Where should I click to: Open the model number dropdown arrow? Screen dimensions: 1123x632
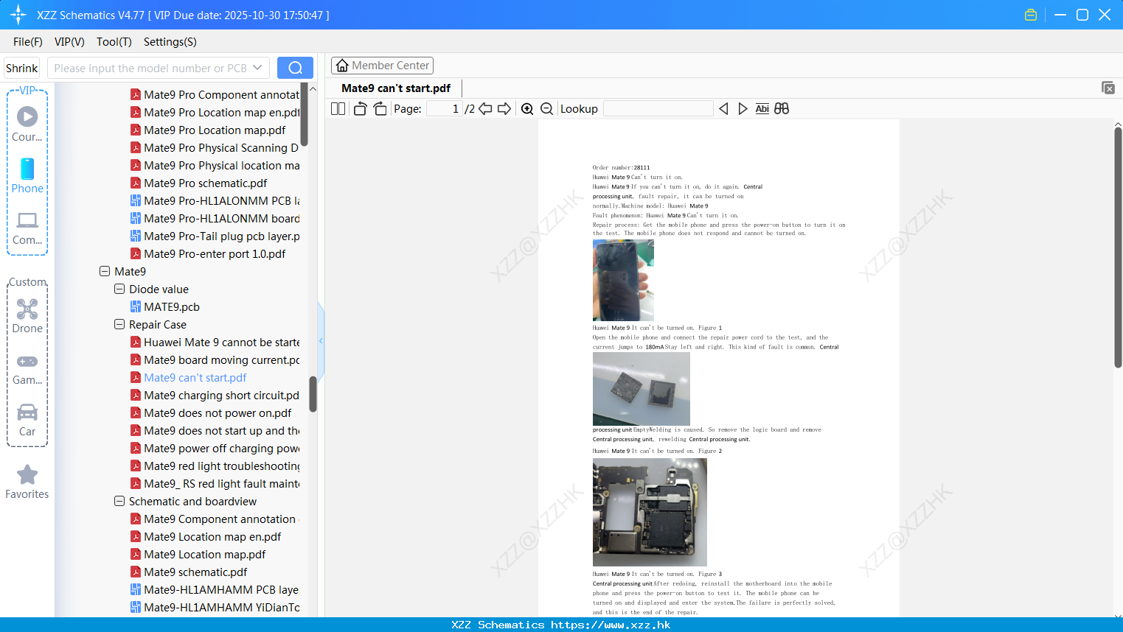pos(257,68)
